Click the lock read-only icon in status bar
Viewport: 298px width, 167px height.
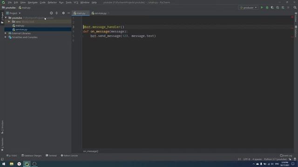coord(290,159)
